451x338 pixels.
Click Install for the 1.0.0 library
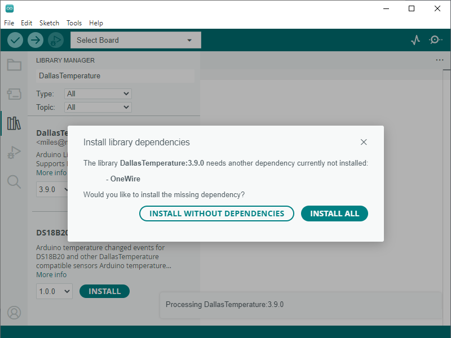[x=104, y=291]
